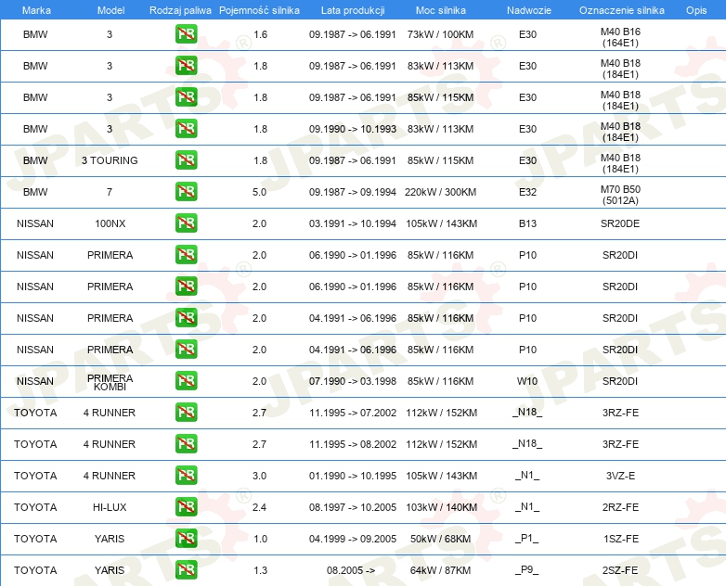Select the 220kW / 300KM power cell

(440, 192)
